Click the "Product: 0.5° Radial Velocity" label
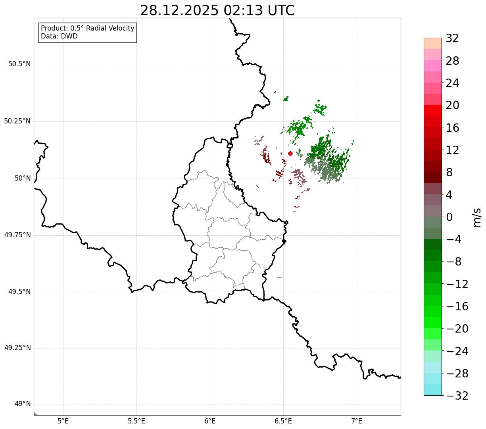Image resolution: width=486 pixels, height=429 pixels. pyautogui.click(x=88, y=29)
